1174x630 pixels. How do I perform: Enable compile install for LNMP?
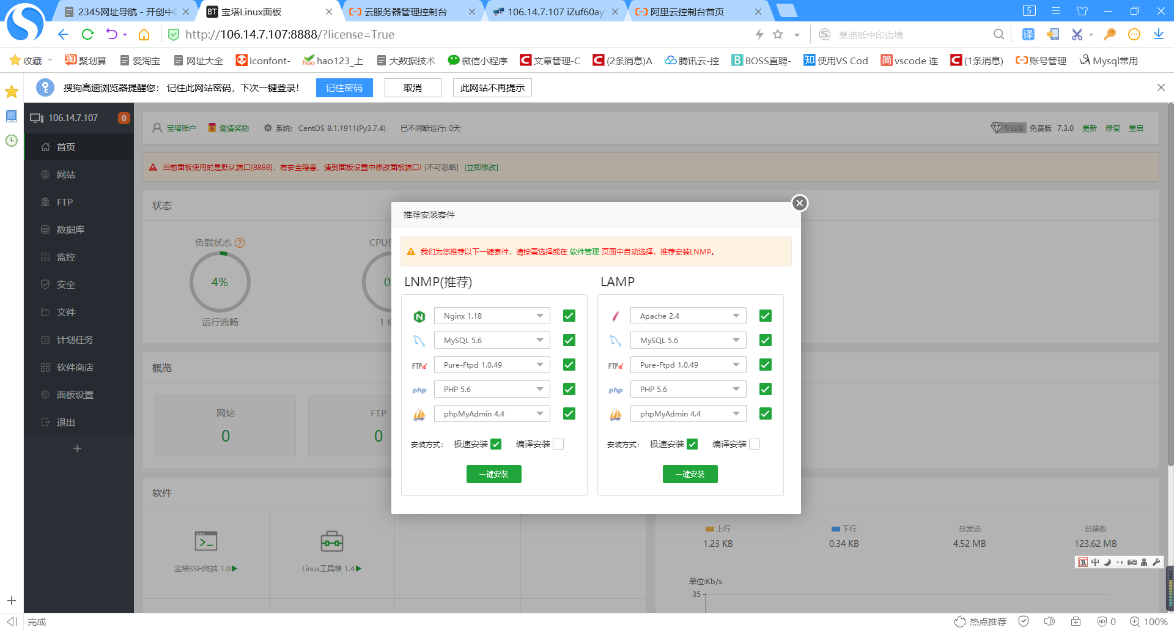point(558,444)
